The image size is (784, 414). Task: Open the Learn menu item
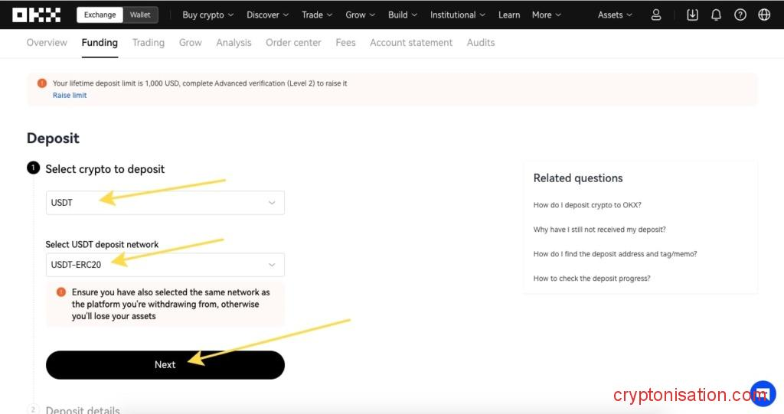[509, 15]
